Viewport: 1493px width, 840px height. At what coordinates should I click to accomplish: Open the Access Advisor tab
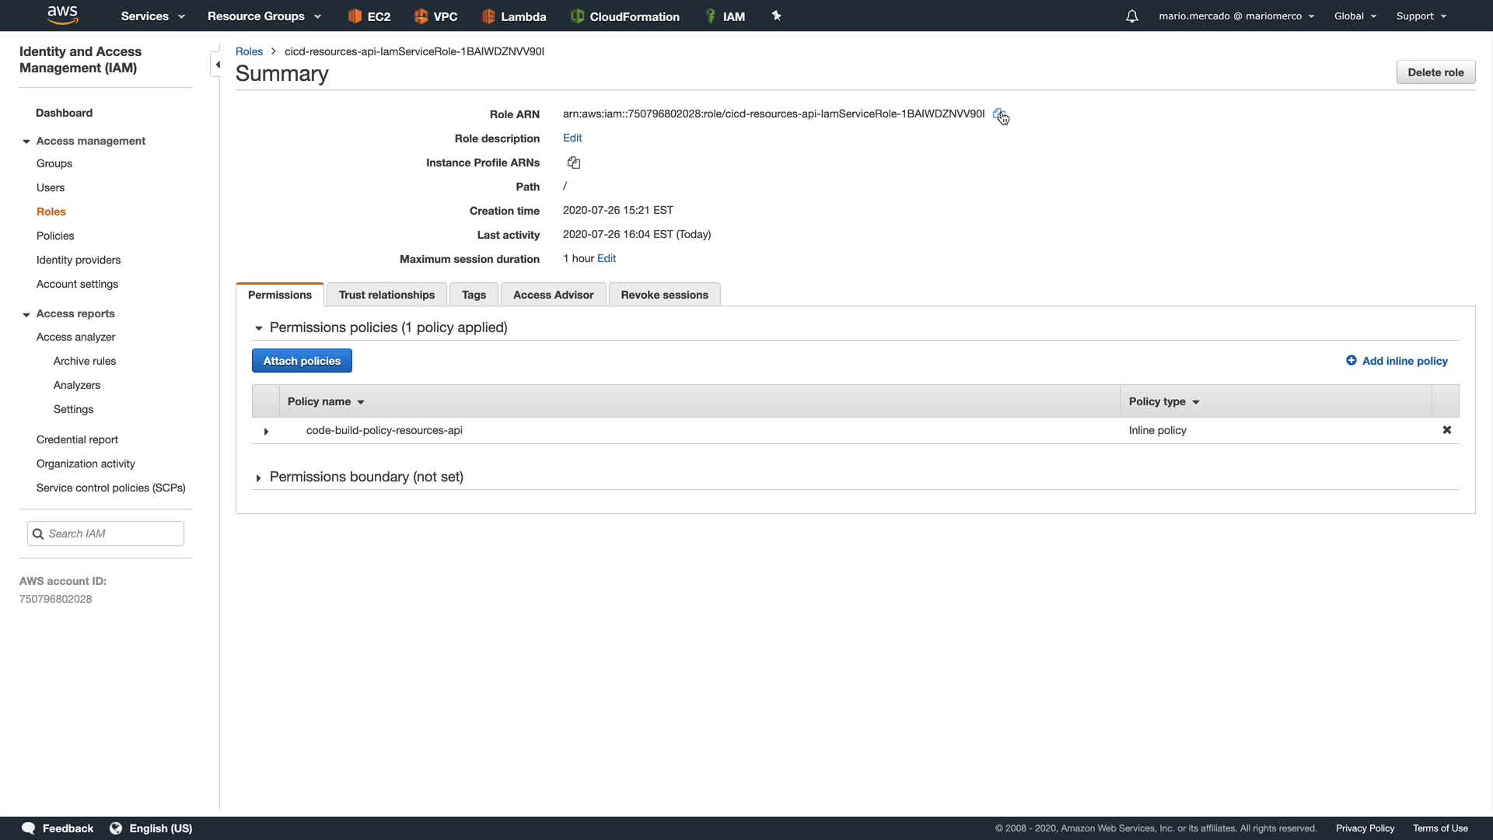[x=553, y=295]
